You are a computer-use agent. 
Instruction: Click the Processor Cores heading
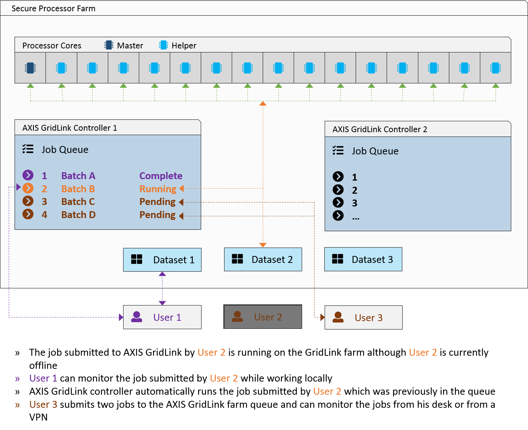point(52,46)
